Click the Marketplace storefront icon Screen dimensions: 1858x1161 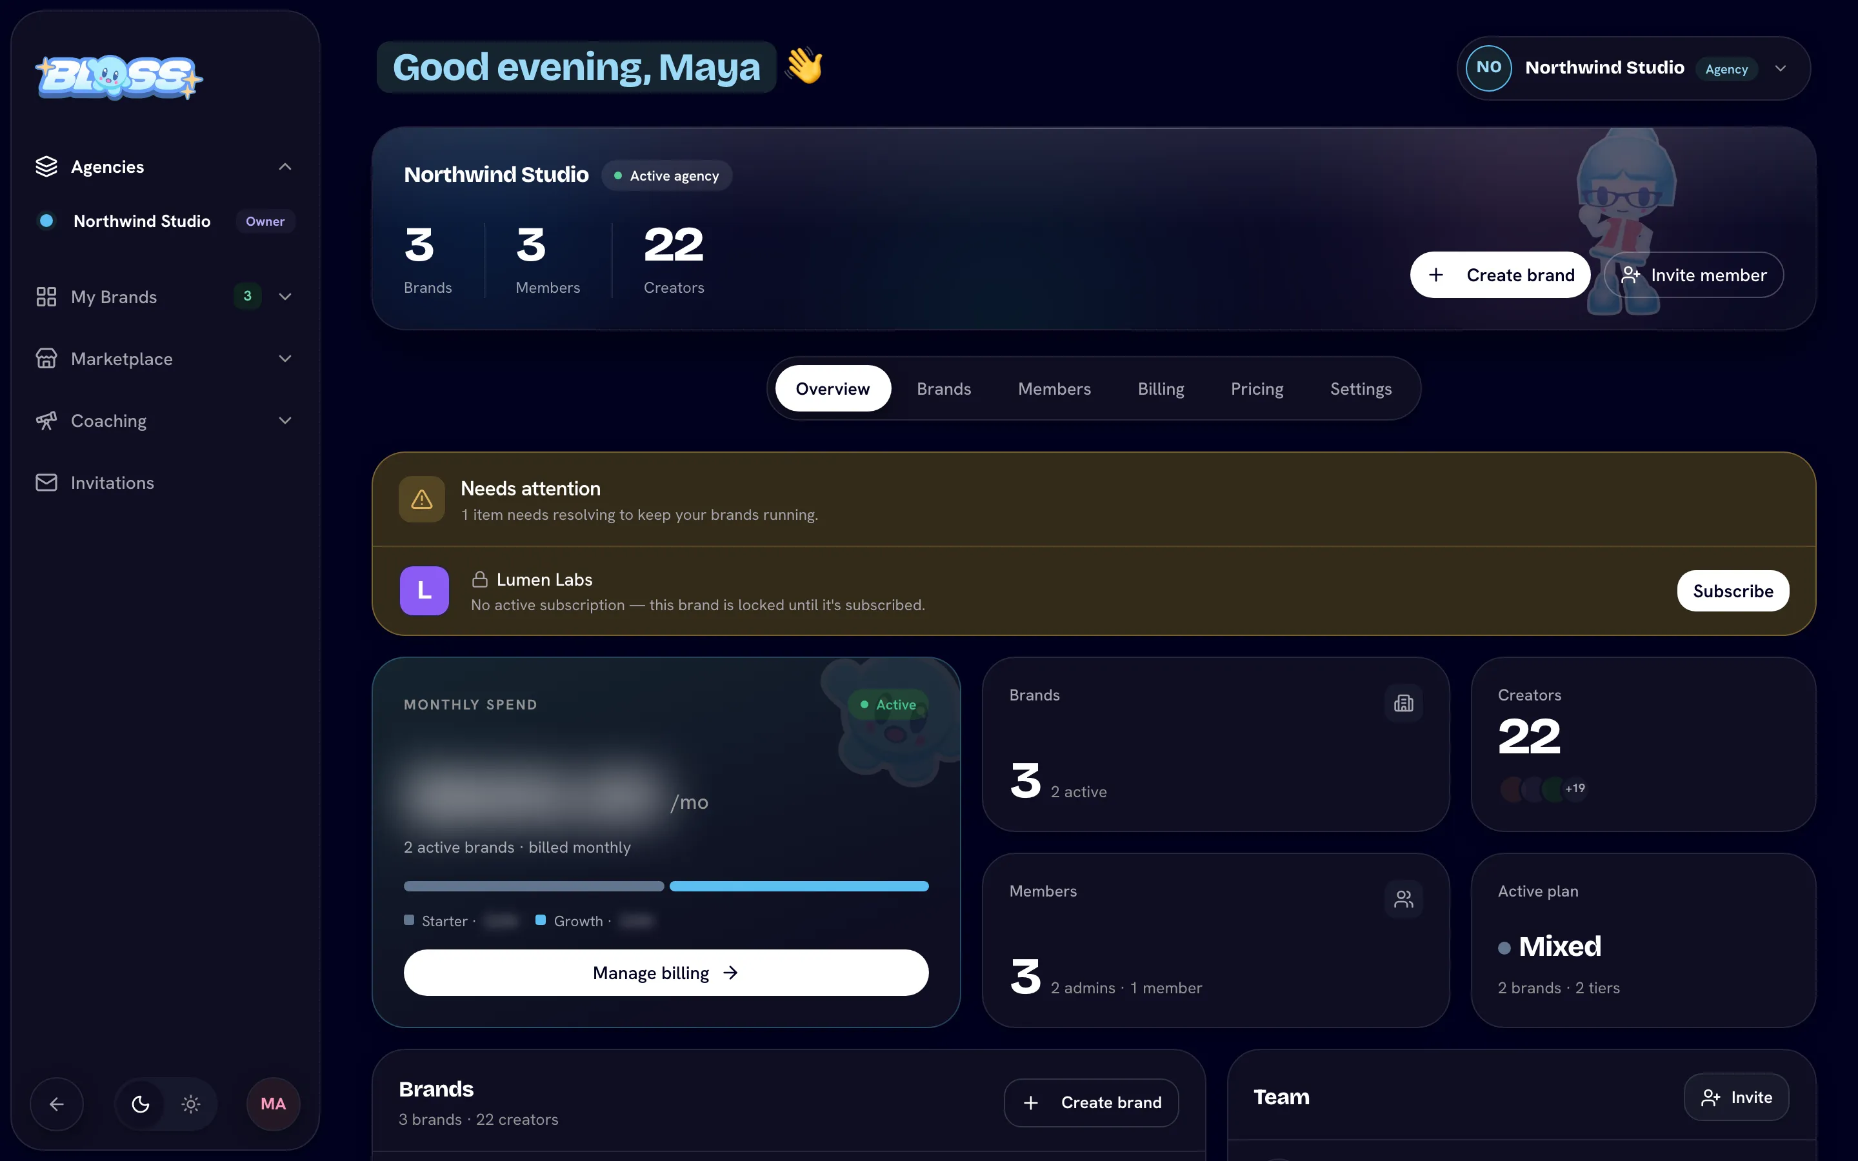(x=46, y=359)
